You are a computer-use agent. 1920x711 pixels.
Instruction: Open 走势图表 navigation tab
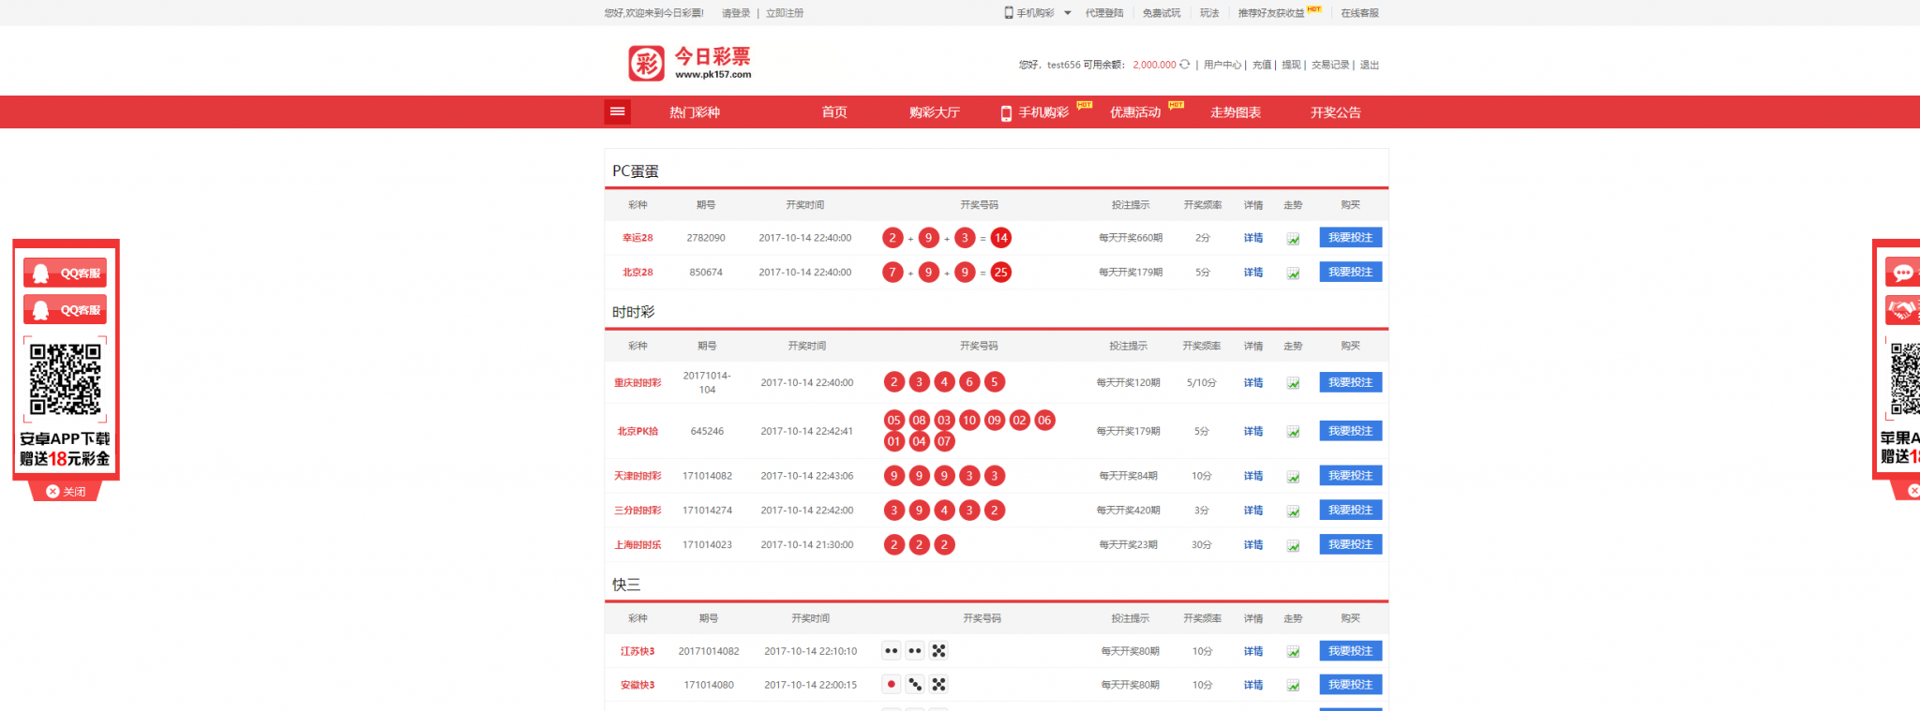pos(1235,112)
